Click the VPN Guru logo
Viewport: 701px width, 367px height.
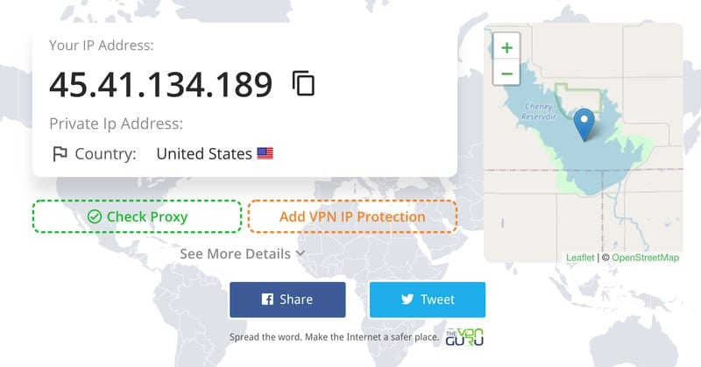(464, 337)
